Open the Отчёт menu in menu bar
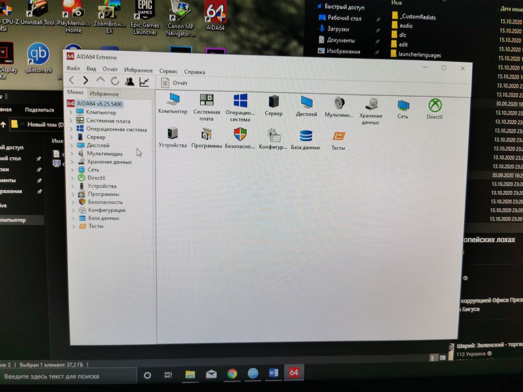Screen dimensions: 523x392 pos(110,69)
